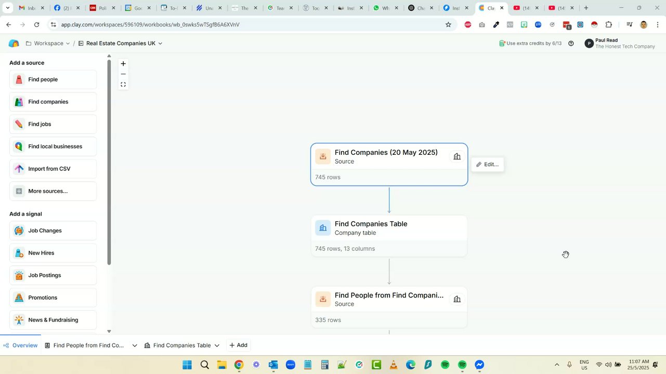This screenshot has width=666, height=374.
Task: Add a new table with Add button
Action: pyautogui.click(x=238, y=345)
